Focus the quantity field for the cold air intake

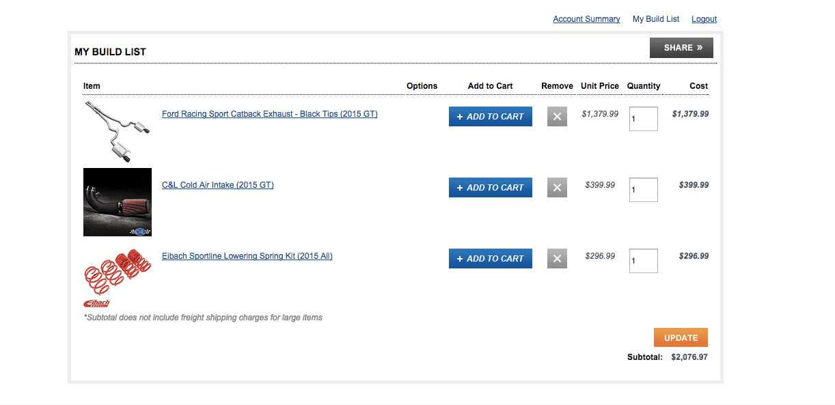click(x=644, y=190)
